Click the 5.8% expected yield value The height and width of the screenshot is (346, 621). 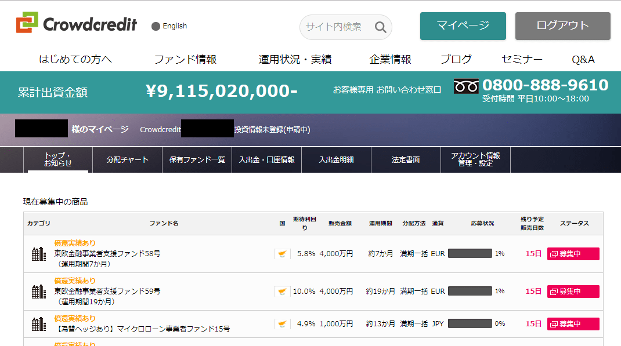click(306, 253)
